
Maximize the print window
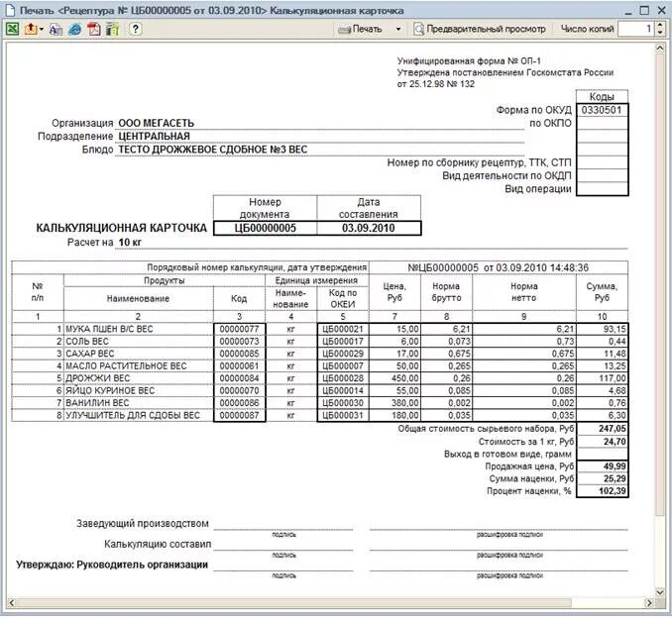[x=644, y=10]
